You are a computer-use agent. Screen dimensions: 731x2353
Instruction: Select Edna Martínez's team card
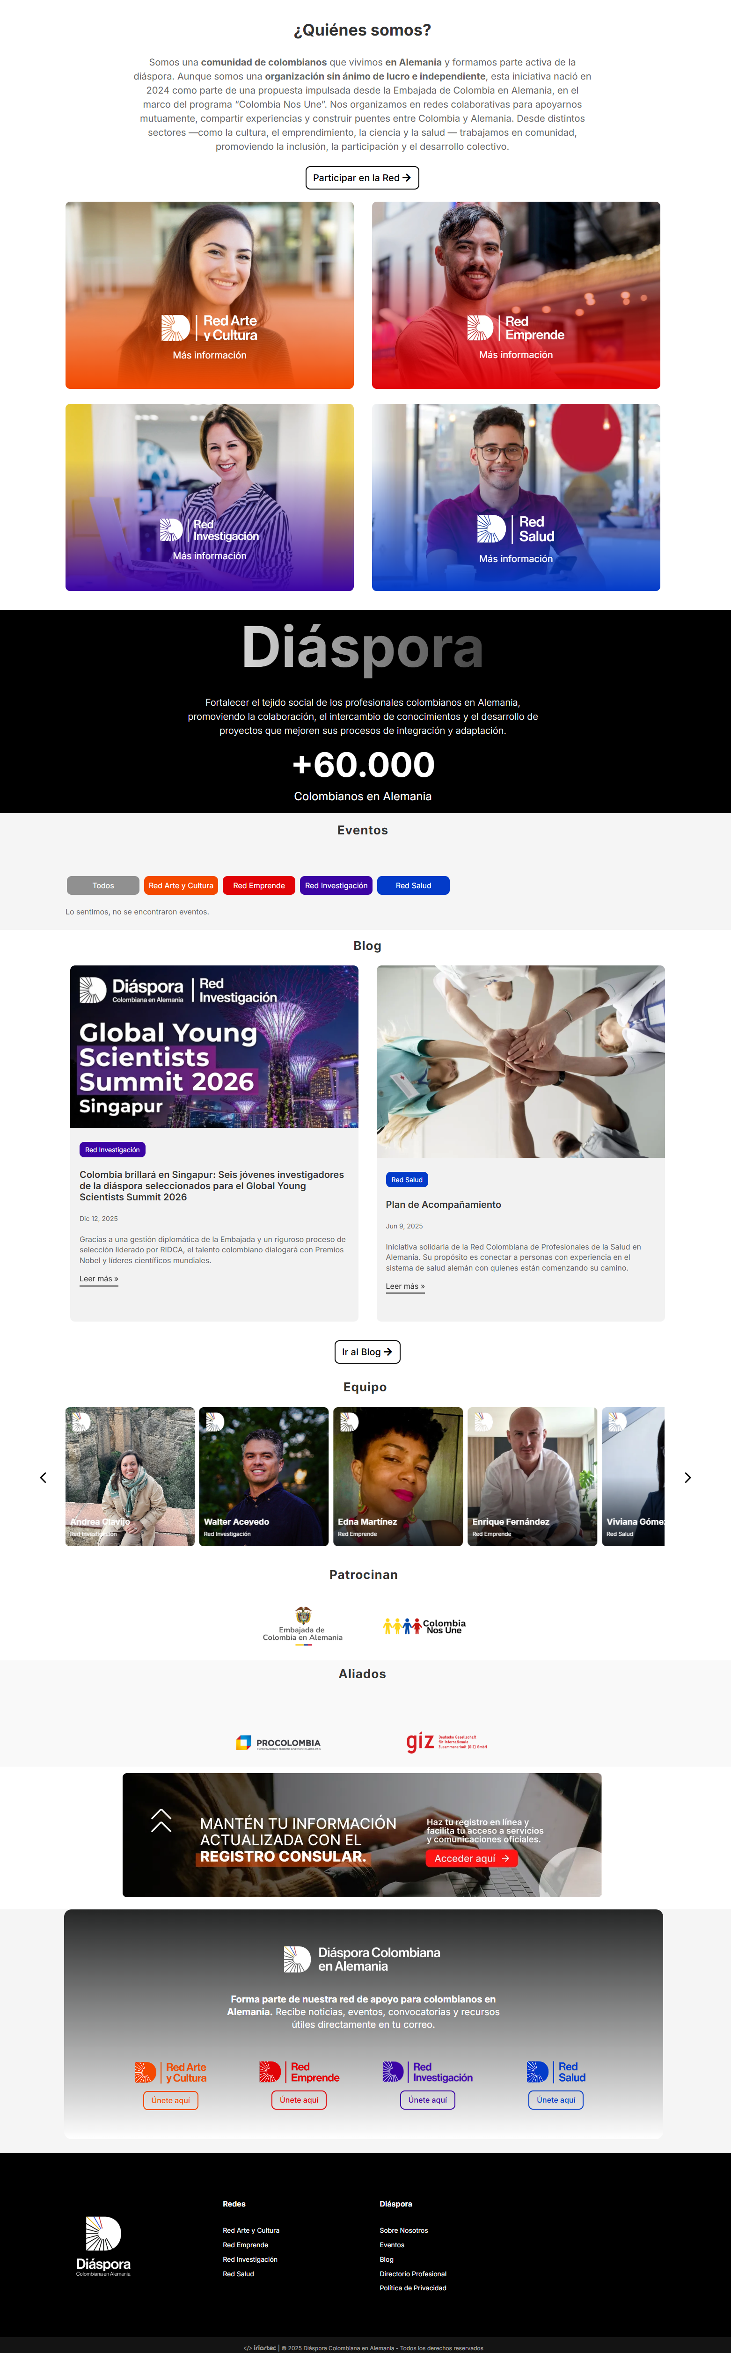[x=397, y=1476]
